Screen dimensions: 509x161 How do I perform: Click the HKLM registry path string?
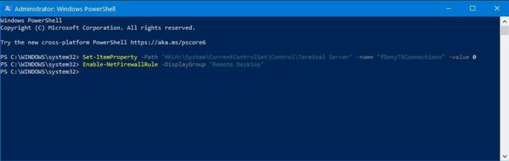[x=257, y=57]
